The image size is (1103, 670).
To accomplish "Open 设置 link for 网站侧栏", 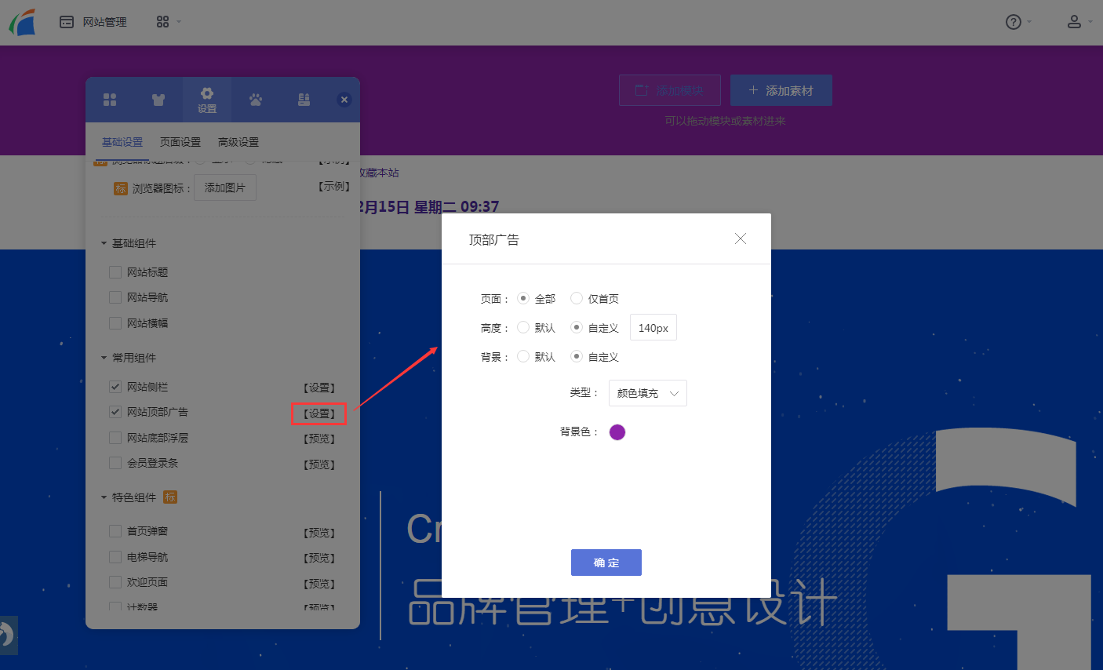I will tap(319, 388).
